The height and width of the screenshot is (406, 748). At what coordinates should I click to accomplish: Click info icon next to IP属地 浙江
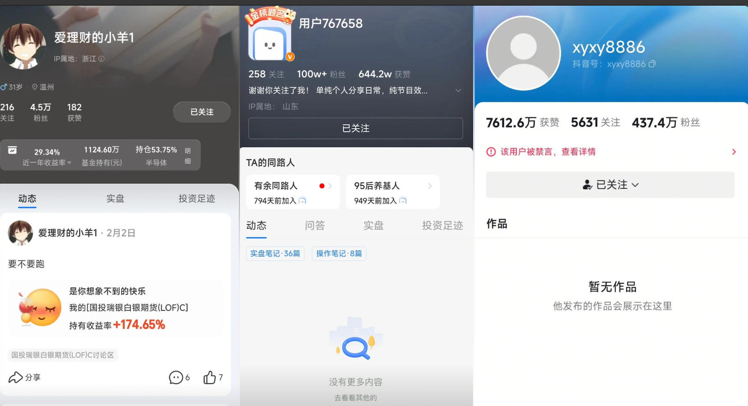101,59
